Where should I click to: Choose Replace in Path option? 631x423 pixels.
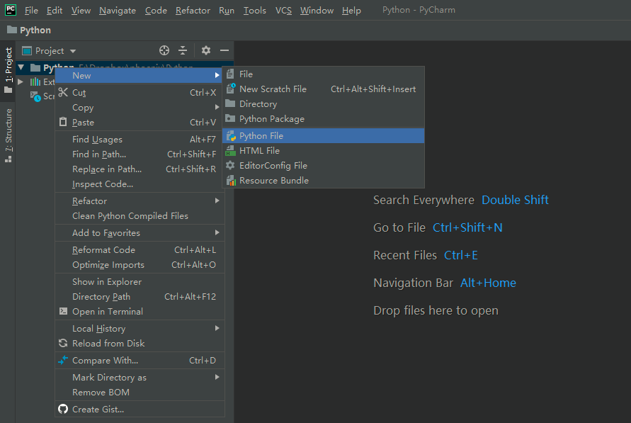pyautogui.click(x=140, y=169)
